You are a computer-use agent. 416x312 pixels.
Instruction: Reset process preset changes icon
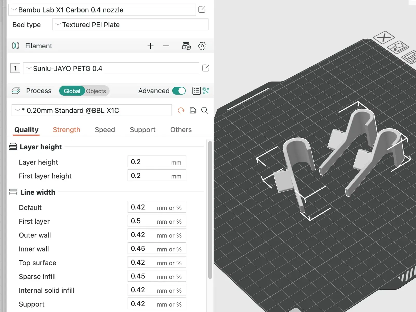click(x=181, y=110)
